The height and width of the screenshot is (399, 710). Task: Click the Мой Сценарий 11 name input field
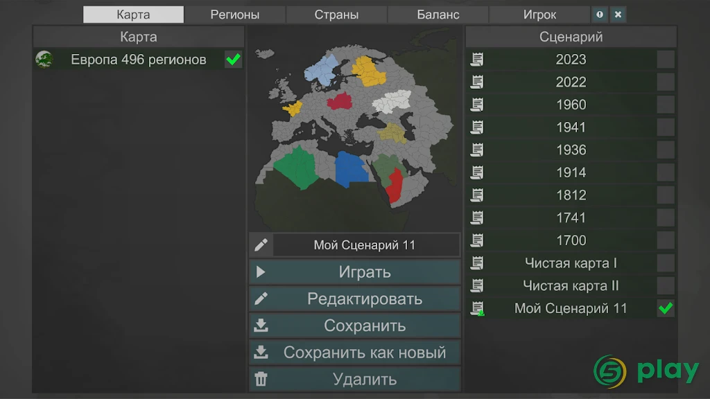point(366,245)
